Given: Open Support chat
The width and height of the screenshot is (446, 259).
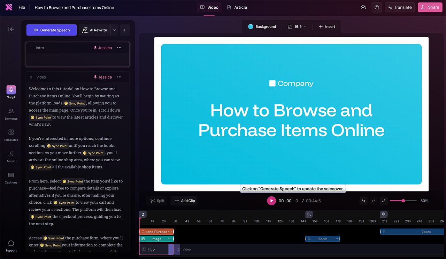Looking at the screenshot, I should point(11,246).
